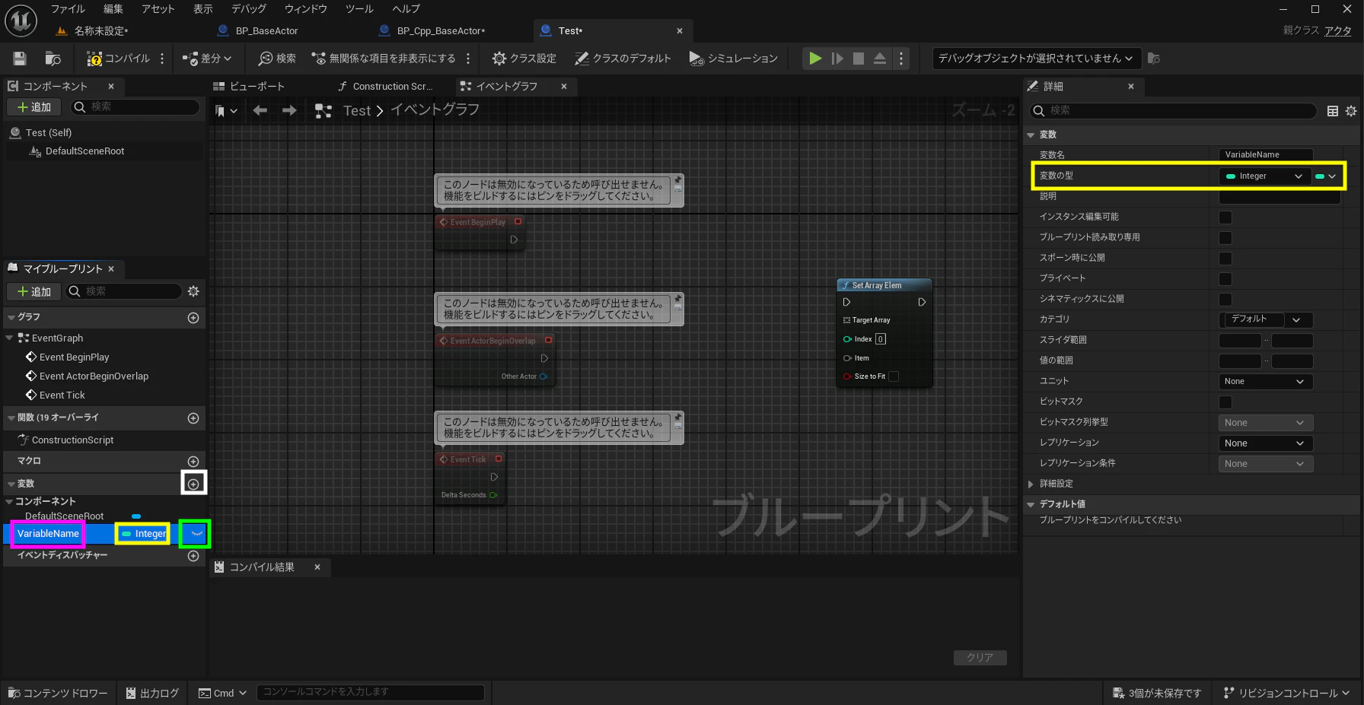Image resolution: width=1364 pixels, height=705 pixels.
Task: Add new event dispatcher plus icon
Action: (193, 556)
